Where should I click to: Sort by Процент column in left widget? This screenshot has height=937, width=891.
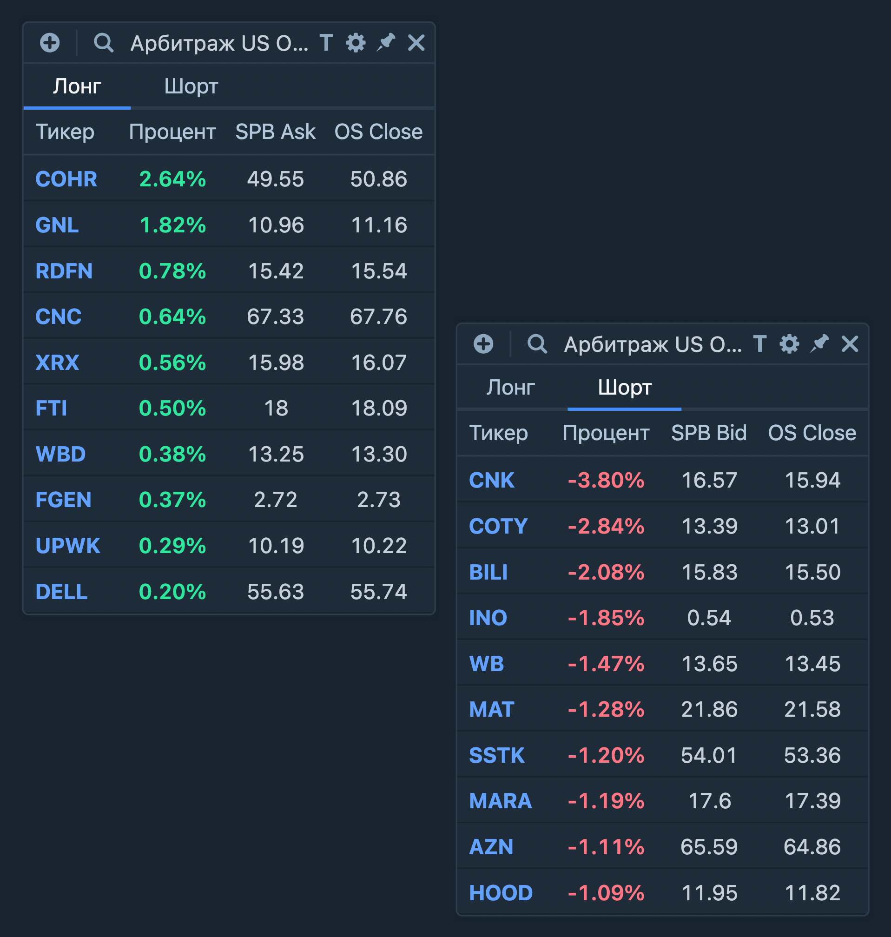172,132
